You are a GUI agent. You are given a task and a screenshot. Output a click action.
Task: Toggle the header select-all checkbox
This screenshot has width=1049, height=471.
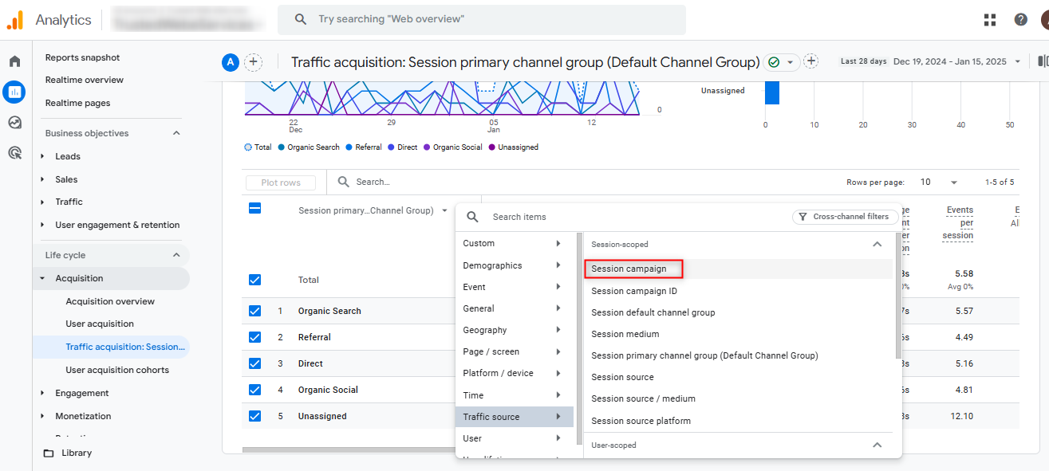(x=254, y=208)
